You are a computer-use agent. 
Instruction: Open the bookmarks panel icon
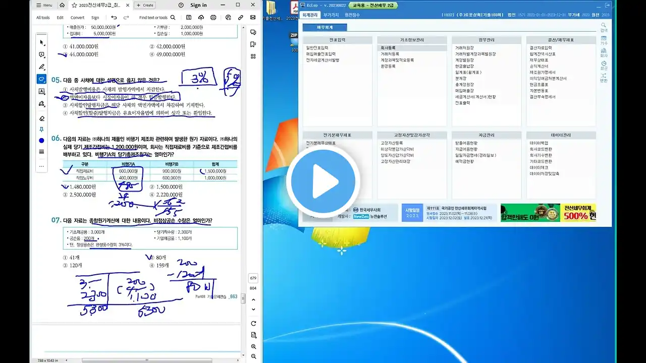pos(253,44)
